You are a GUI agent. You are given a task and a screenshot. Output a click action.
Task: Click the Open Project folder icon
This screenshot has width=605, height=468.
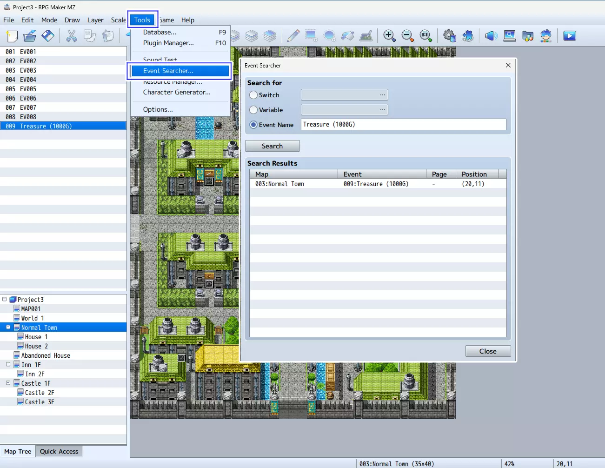point(30,36)
